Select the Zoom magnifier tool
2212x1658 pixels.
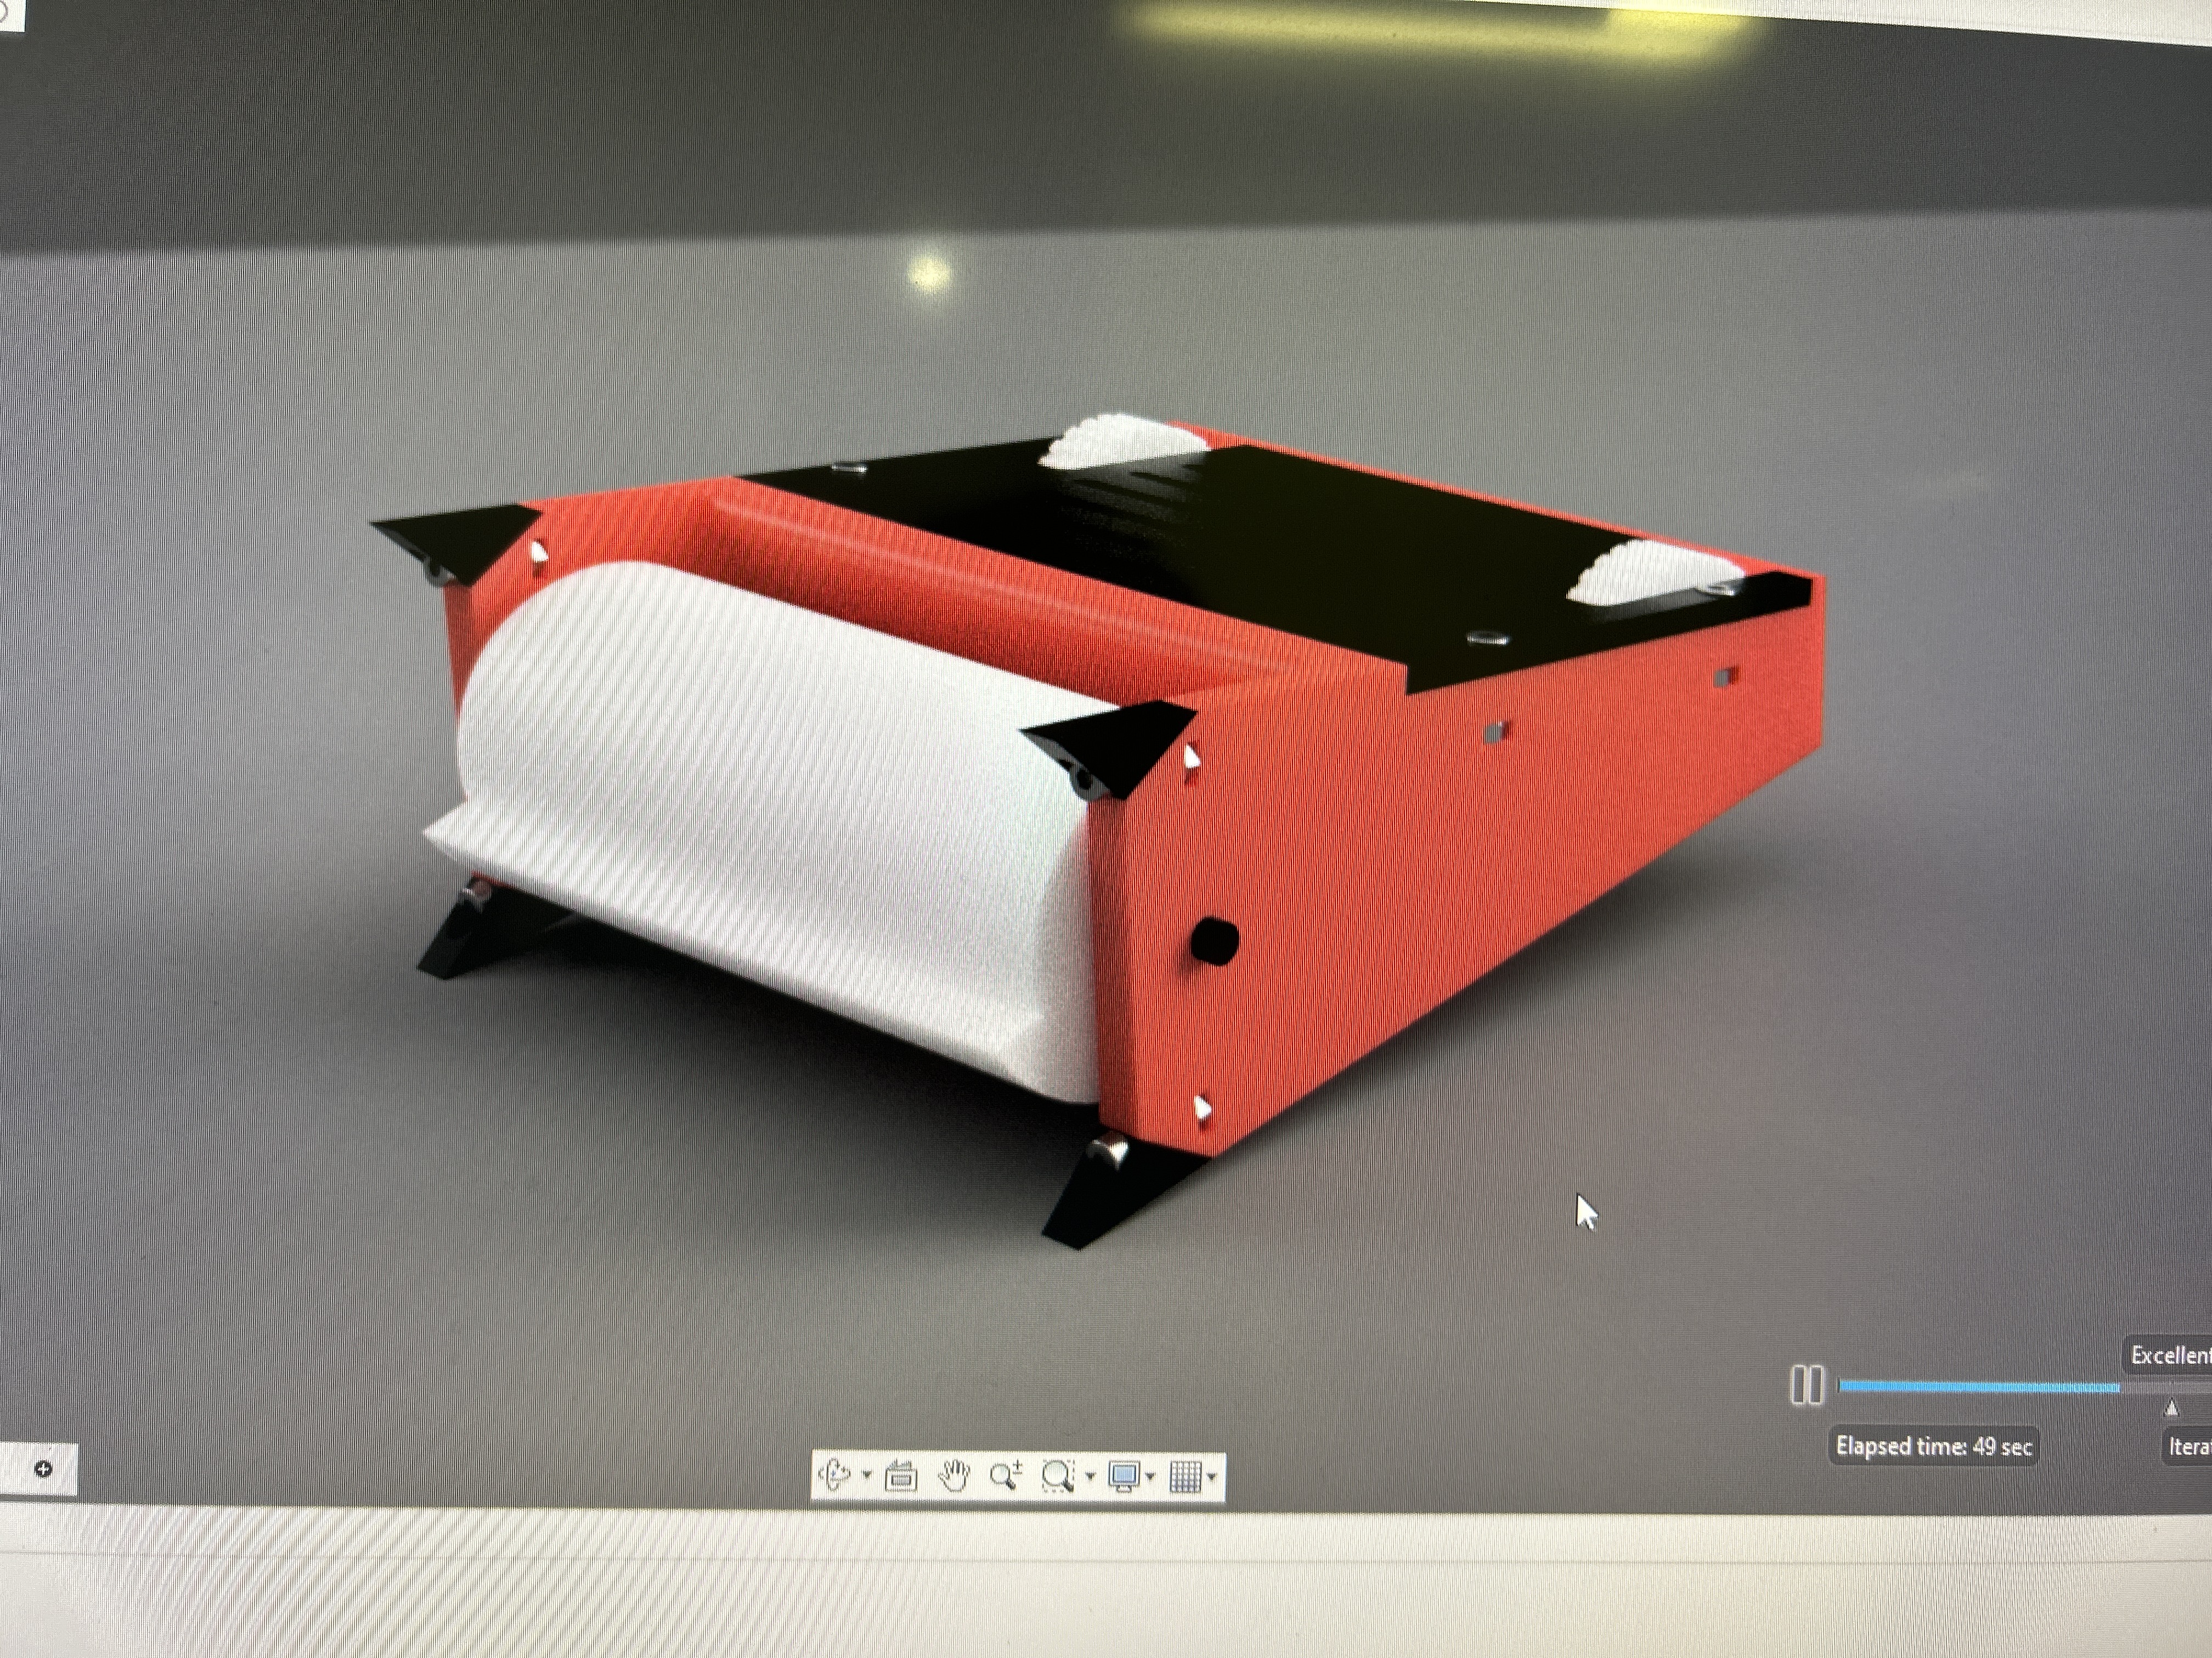click(1005, 1475)
